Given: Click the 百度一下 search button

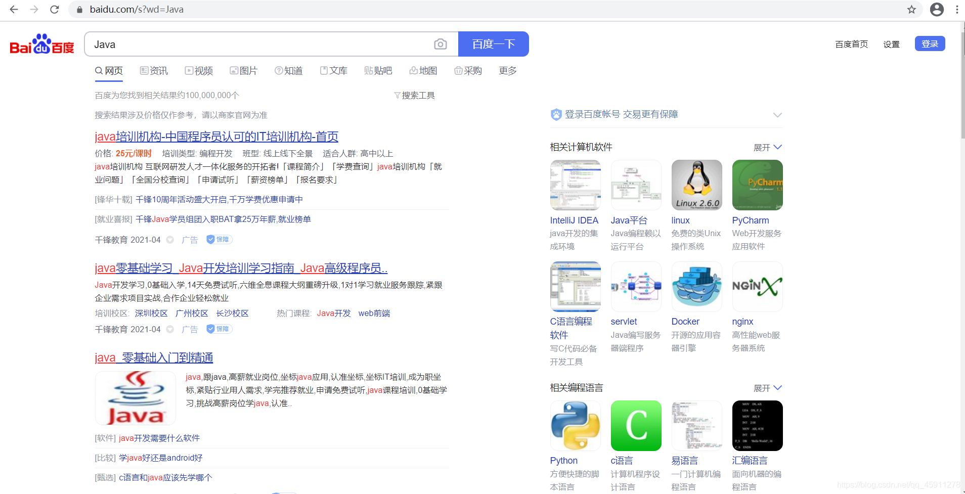Looking at the screenshot, I should (x=494, y=44).
